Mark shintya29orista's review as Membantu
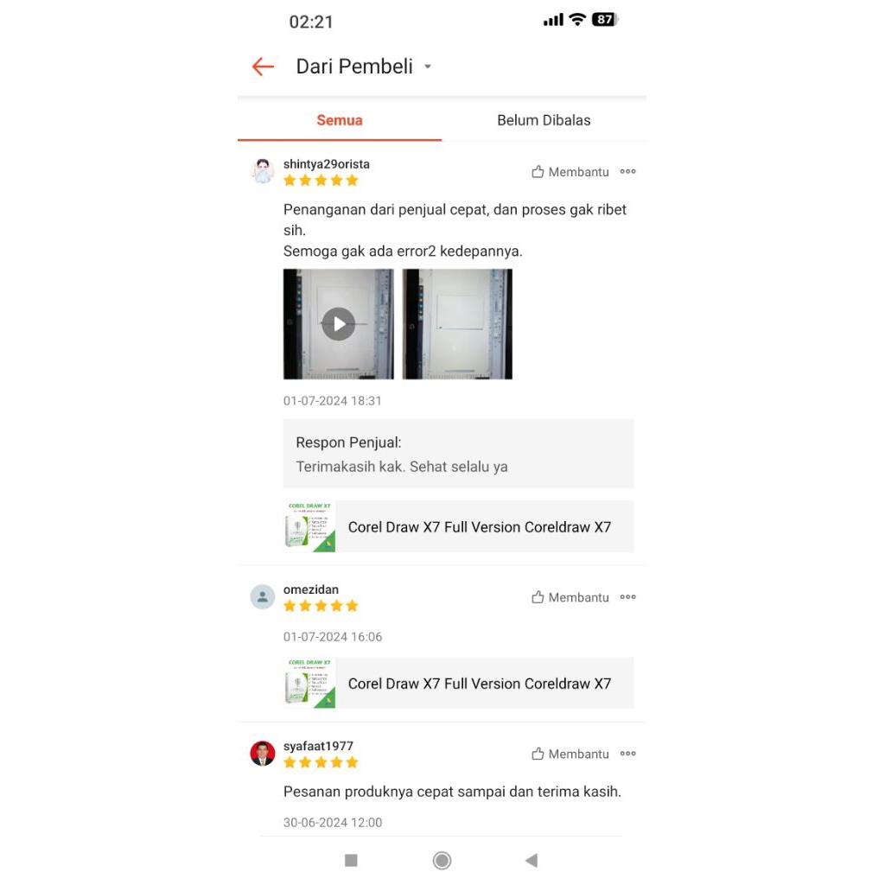 point(570,172)
